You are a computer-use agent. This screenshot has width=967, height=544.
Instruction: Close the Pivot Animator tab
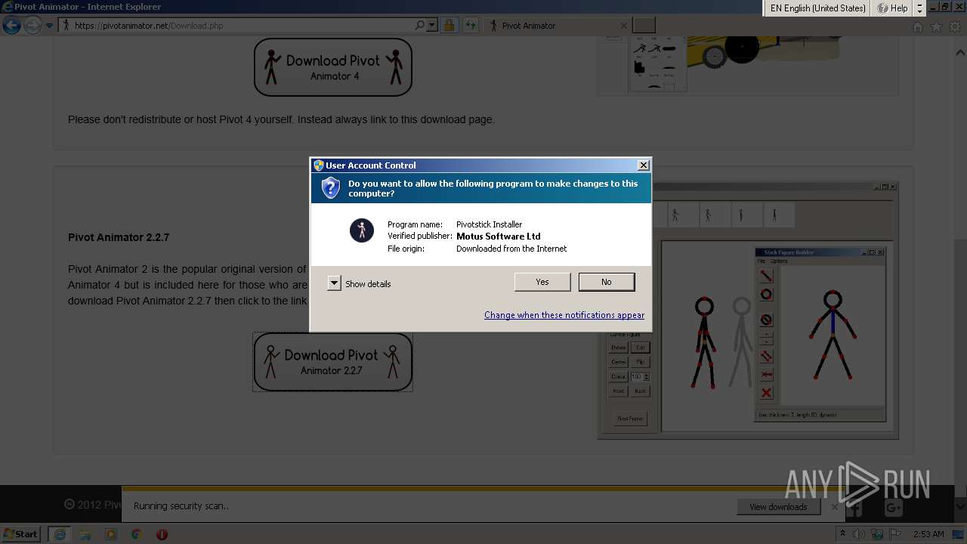pyautogui.click(x=623, y=26)
